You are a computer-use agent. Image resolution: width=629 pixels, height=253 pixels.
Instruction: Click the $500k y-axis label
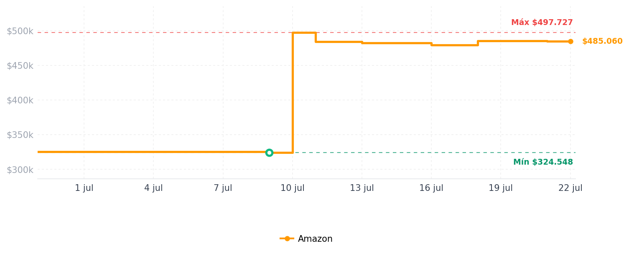(x=20, y=31)
